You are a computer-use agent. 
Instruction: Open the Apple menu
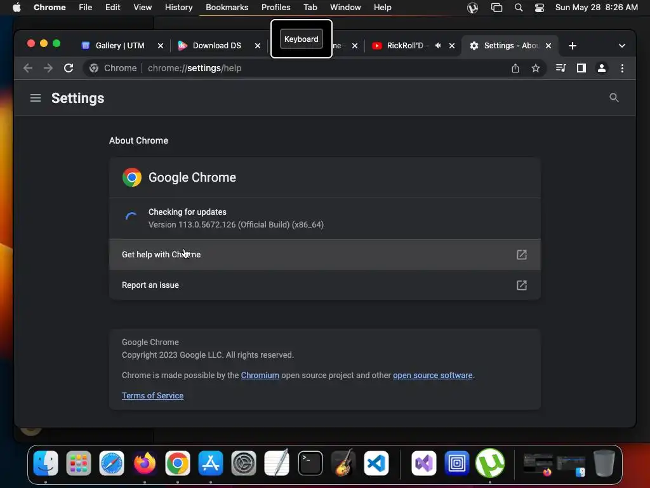point(17,8)
